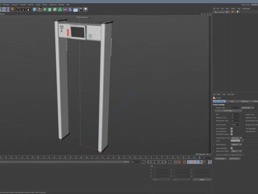Image resolution: width=258 pixels, height=194 pixels.
Task: Click the MoGraph cloner gear icon
Action: click(x=55, y=10)
